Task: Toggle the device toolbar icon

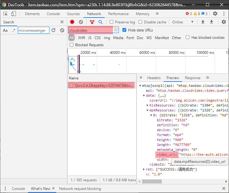Action: point(14,14)
